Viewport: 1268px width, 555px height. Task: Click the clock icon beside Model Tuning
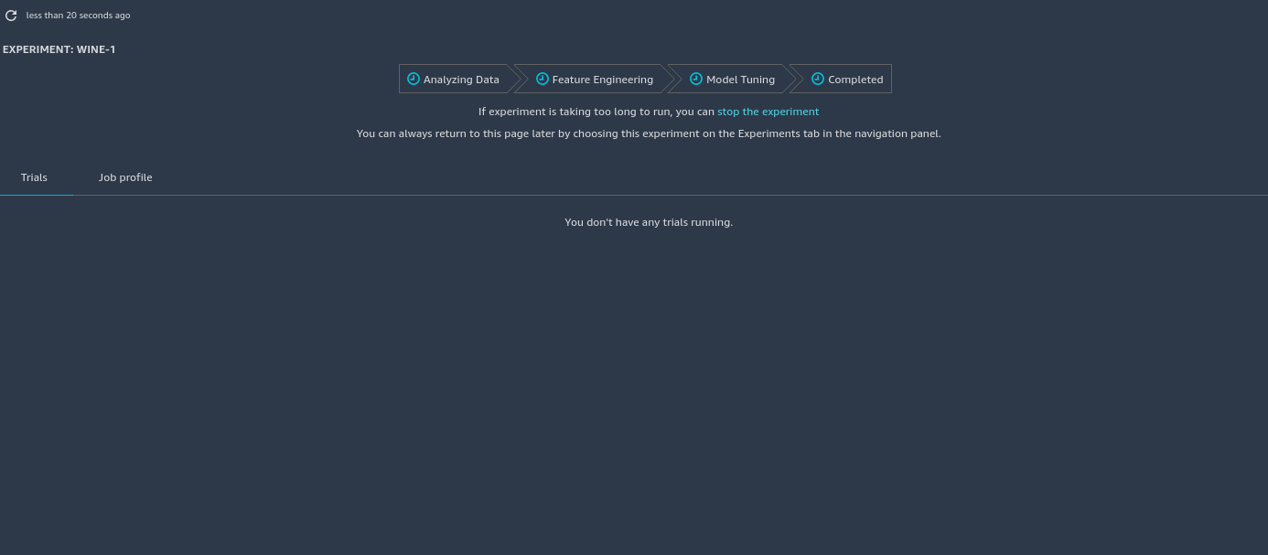[696, 79]
